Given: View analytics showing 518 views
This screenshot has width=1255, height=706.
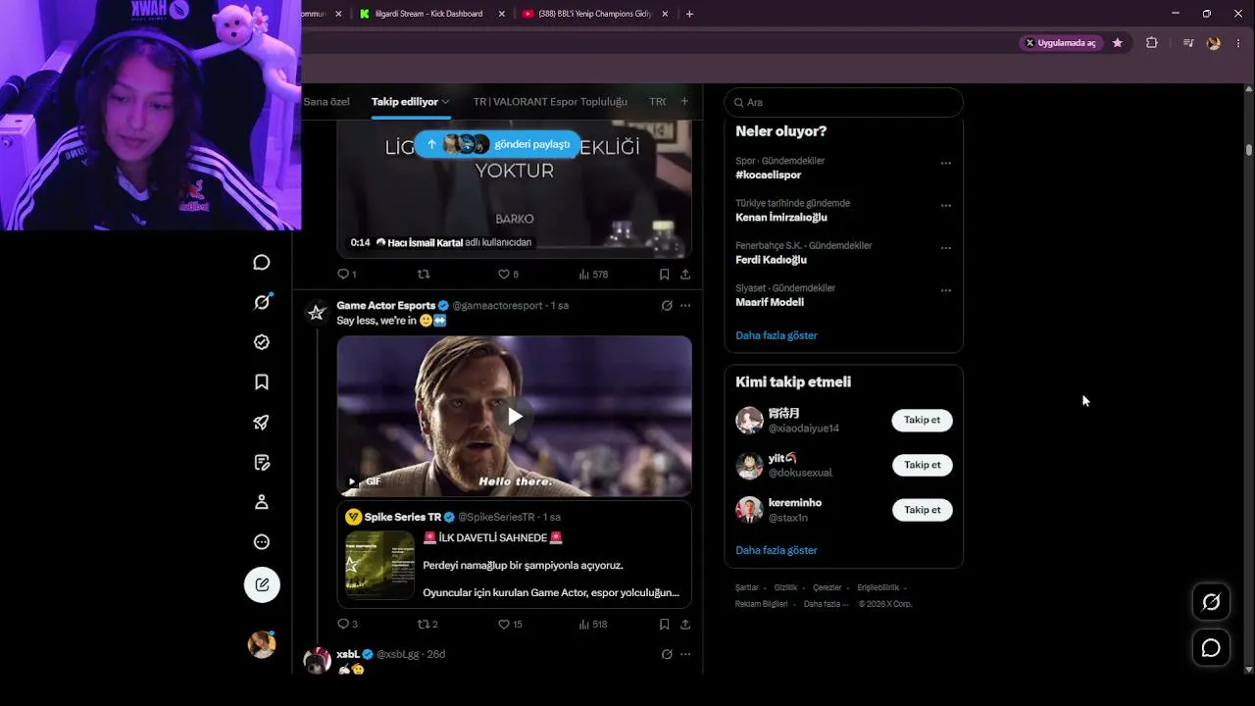Looking at the screenshot, I should pos(593,624).
